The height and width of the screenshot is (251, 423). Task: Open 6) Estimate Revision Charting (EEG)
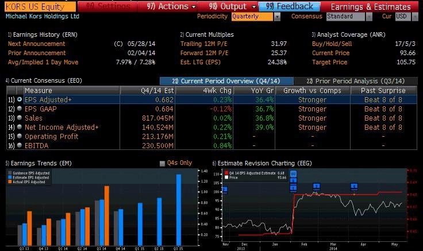262,163
